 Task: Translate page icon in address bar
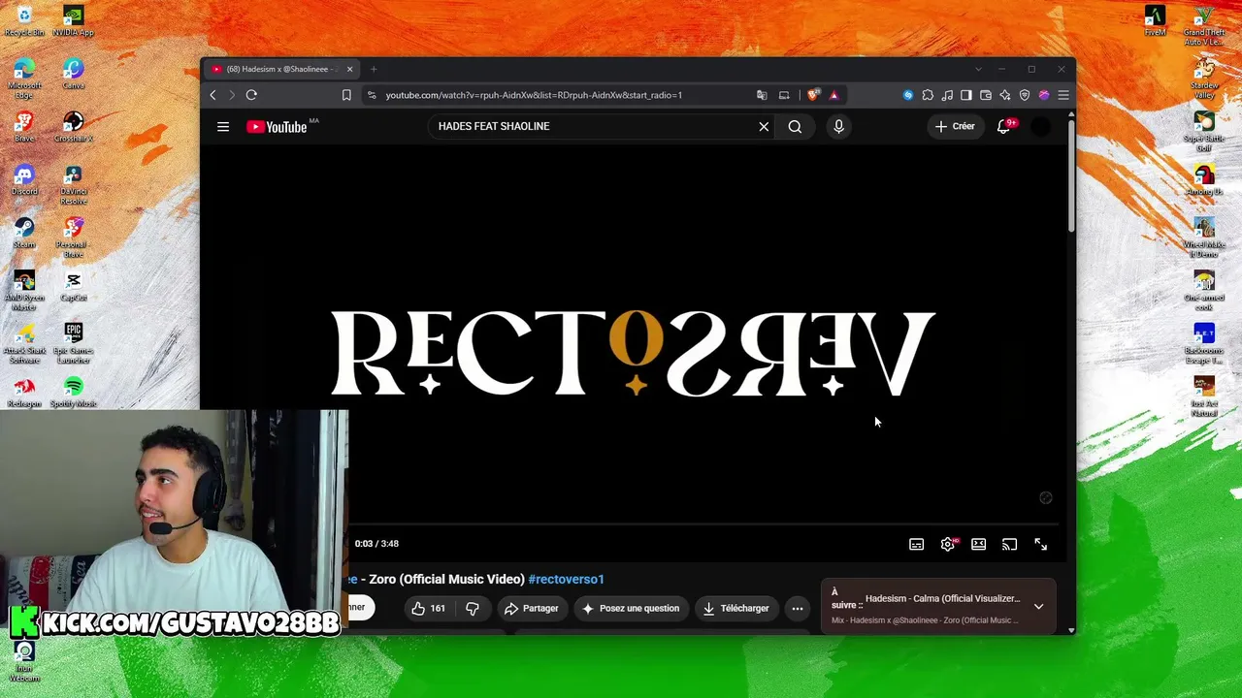pyautogui.click(x=762, y=95)
